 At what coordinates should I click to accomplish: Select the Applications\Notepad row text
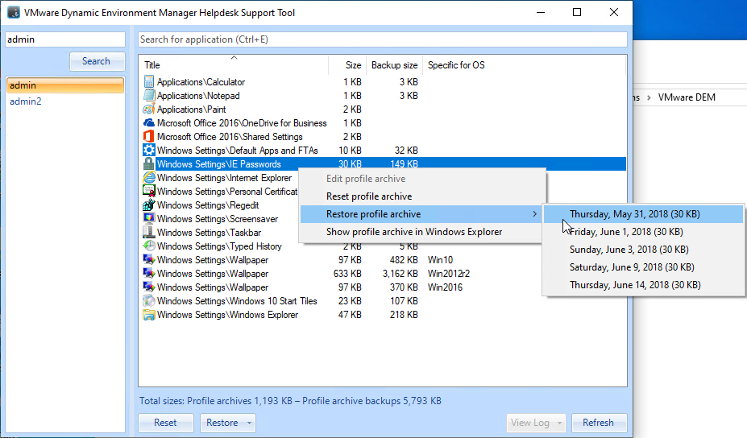[x=198, y=96]
